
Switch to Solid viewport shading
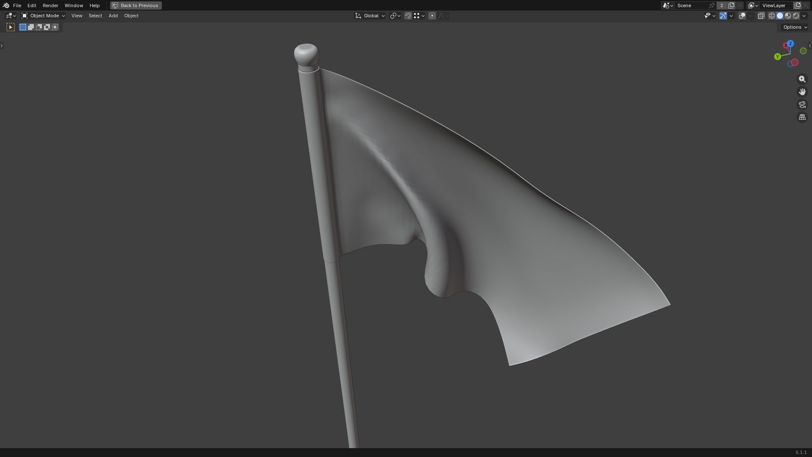click(x=780, y=16)
